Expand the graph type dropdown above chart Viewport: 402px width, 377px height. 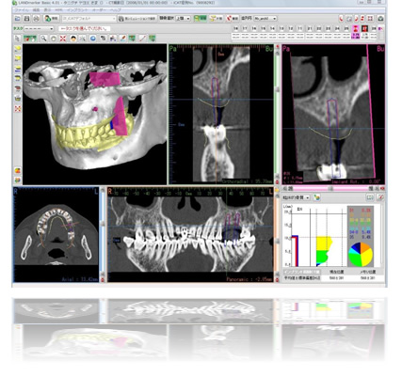(x=297, y=197)
